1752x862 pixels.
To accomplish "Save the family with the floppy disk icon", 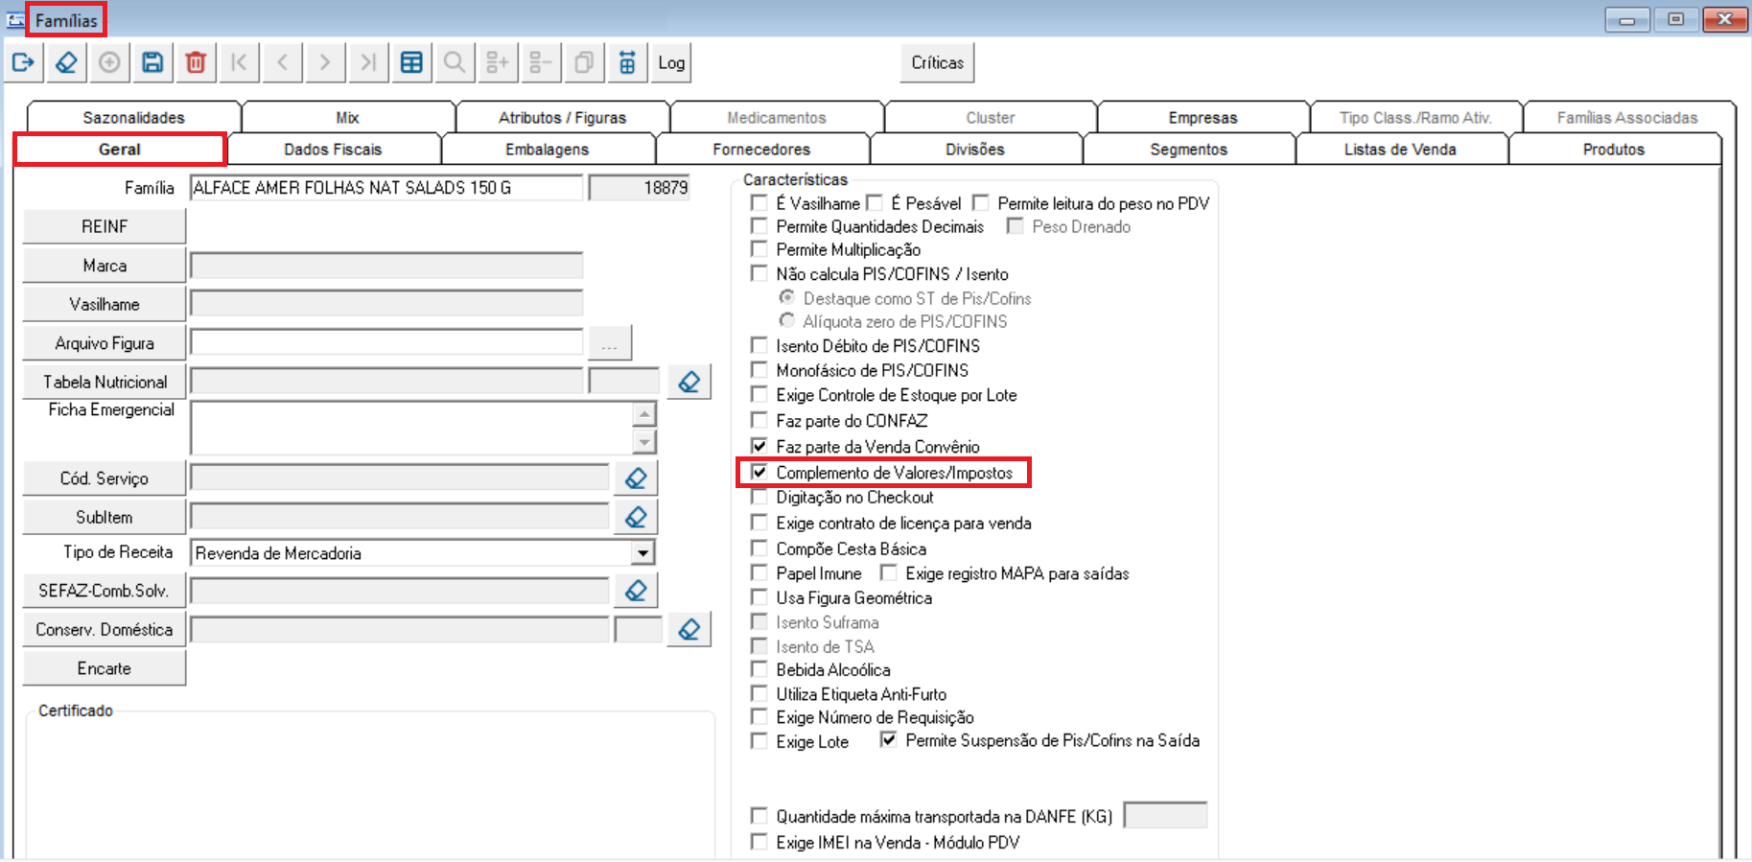I will [x=152, y=63].
